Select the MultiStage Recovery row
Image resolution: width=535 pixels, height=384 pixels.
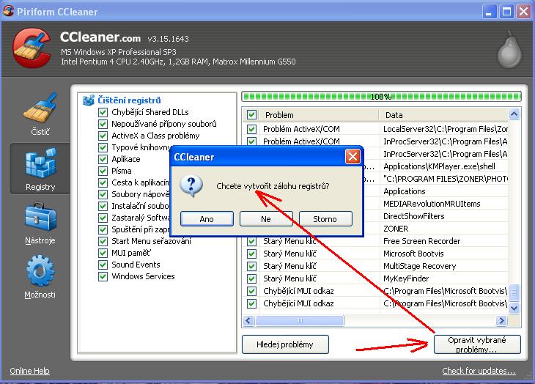[x=375, y=266]
